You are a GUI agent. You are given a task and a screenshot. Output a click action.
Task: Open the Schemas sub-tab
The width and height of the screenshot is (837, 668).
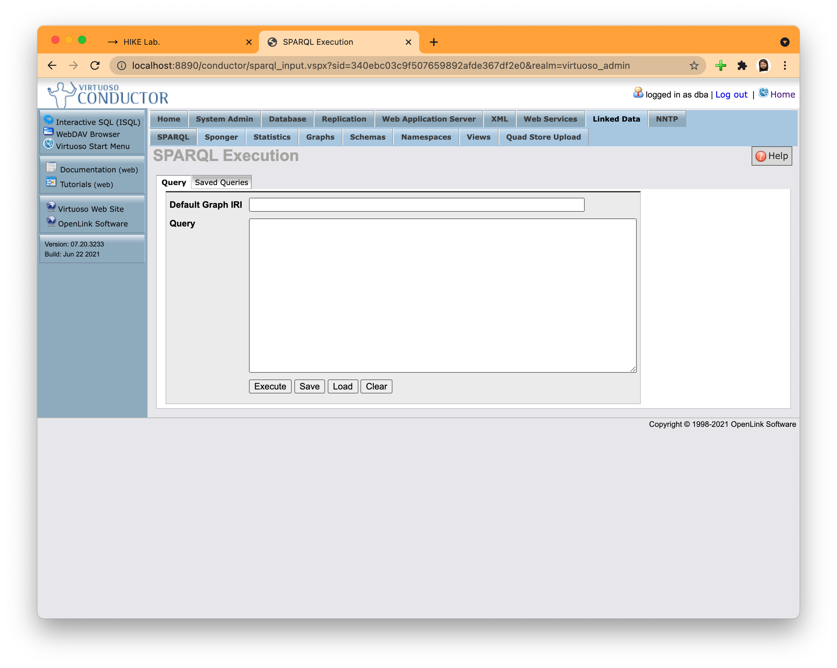pos(367,137)
